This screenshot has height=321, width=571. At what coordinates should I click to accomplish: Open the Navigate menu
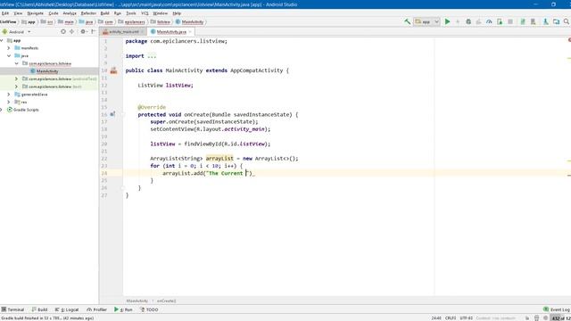(36, 13)
